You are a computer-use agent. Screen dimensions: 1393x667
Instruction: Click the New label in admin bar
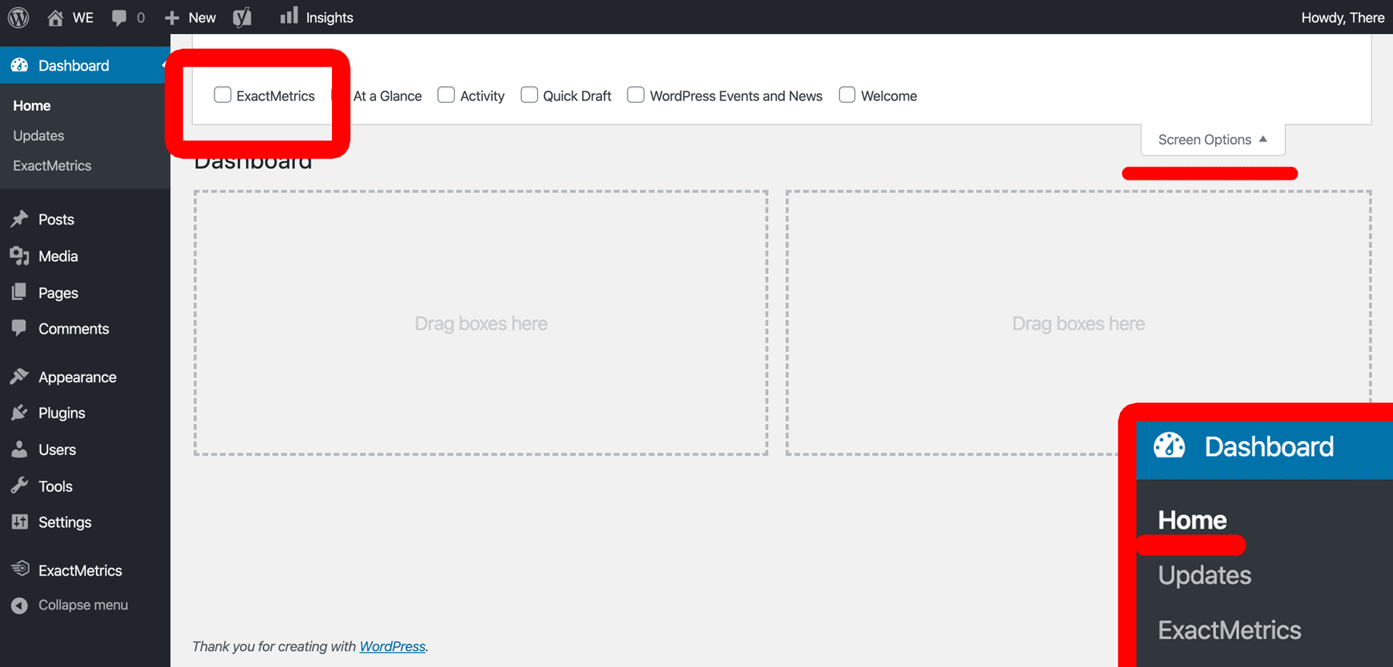[x=202, y=18]
